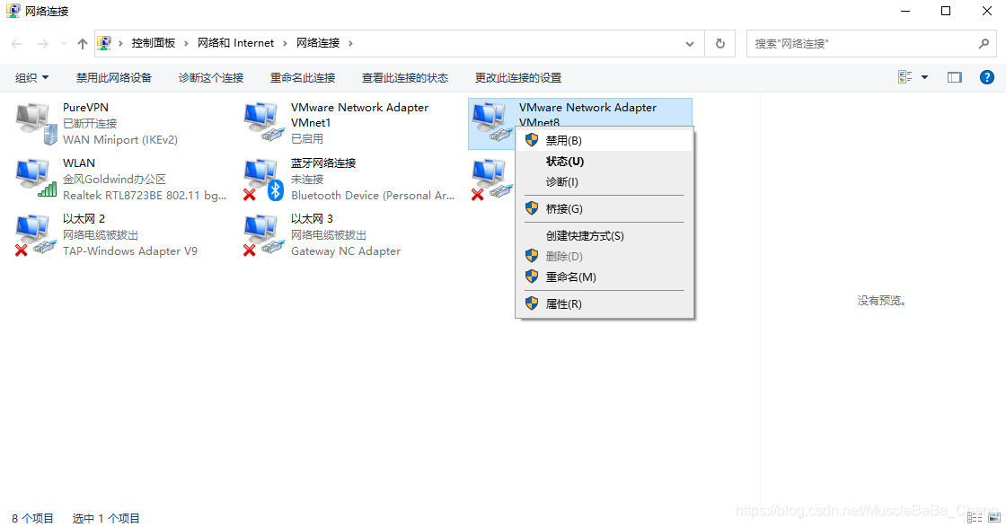Select the WLAN connection icon
1006x527 pixels.
[x=36, y=179]
